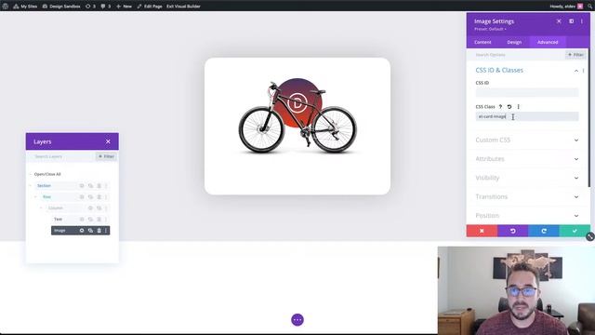Discard changes with red X button
This screenshot has height=335, width=595.
click(x=482, y=231)
